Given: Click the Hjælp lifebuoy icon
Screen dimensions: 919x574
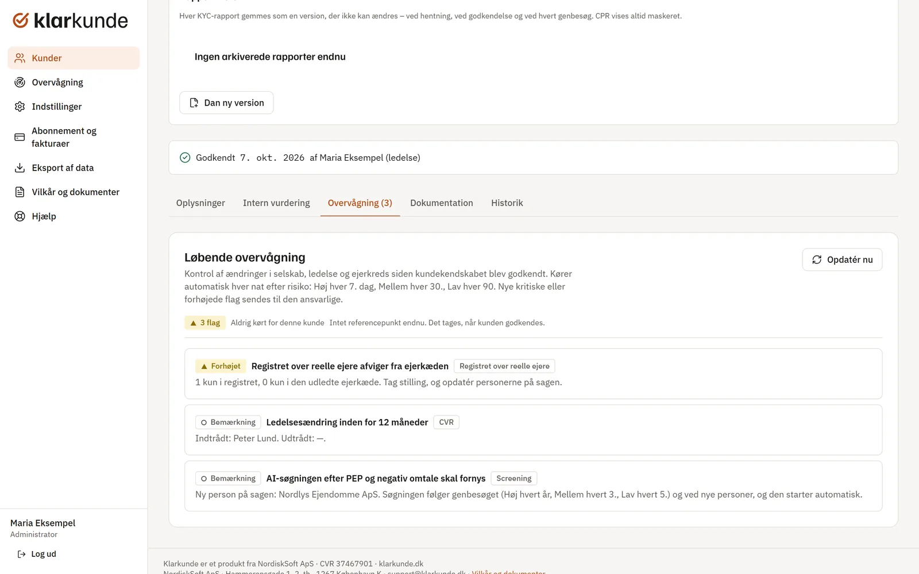Looking at the screenshot, I should point(20,216).
